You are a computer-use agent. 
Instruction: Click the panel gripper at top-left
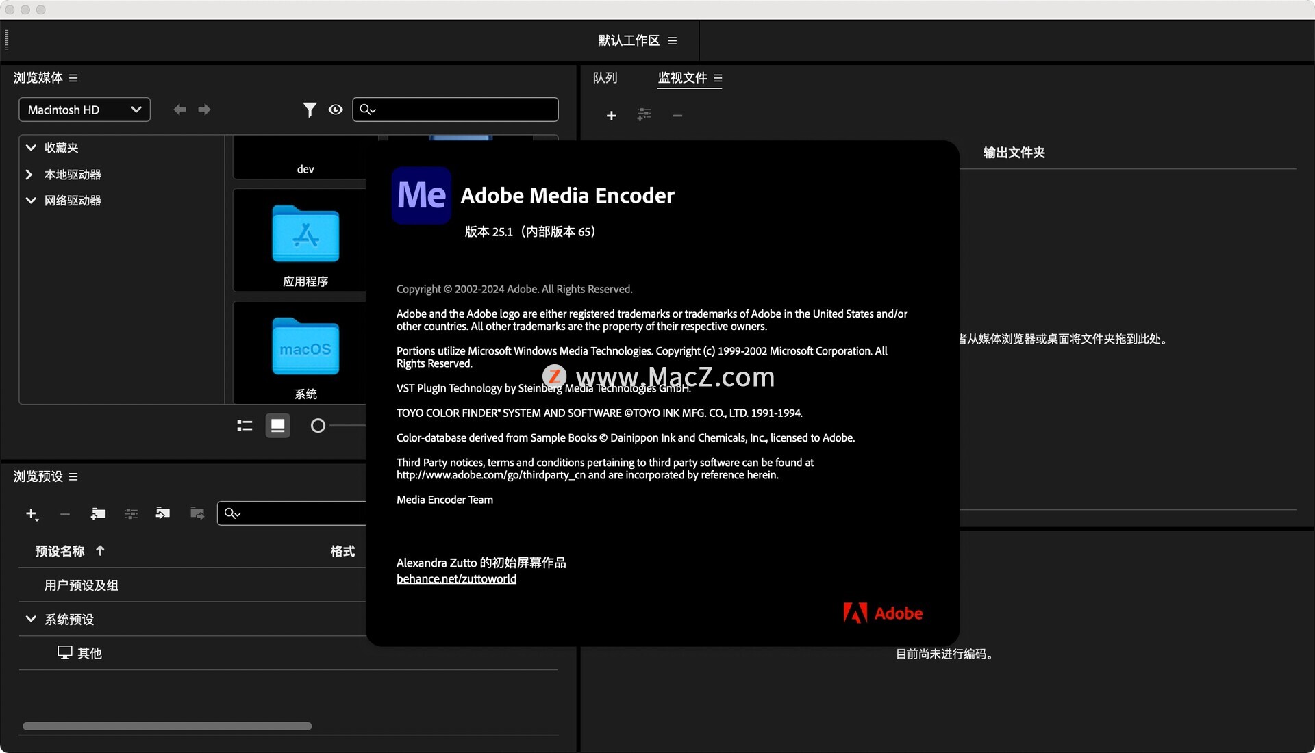point(7,40)
